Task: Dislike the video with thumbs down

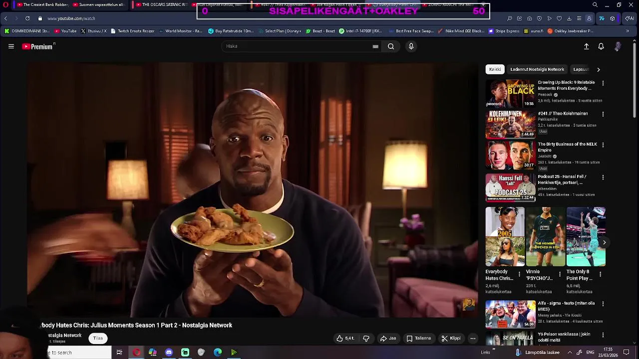Action: tap(366, 338)
